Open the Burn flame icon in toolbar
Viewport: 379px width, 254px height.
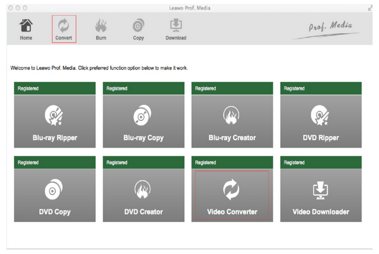click(101, 29)
